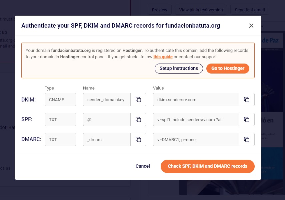285x200 pixels.
Task: Copy the SPF record value
Action: (247, 119)
